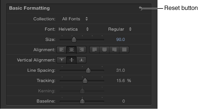Click the Size slider handle

[x=74, y=40]
